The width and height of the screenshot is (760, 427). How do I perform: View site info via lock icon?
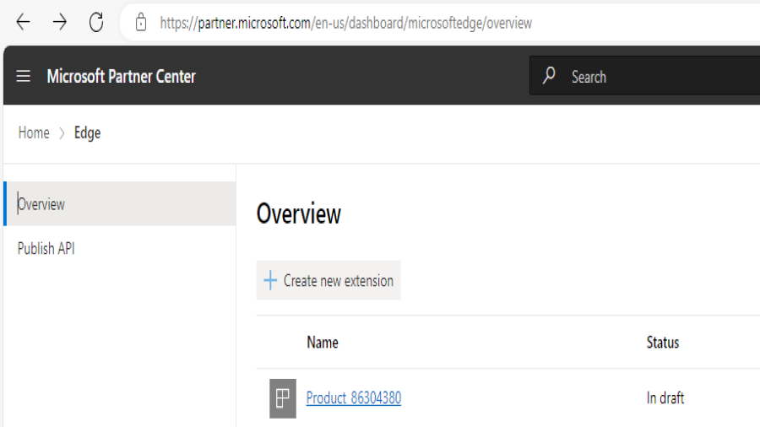[x=141, y=22]
